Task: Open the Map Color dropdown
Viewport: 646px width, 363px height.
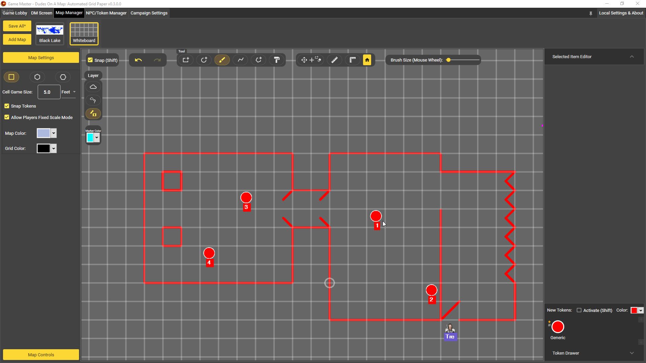Action: (x=53, y=133)
